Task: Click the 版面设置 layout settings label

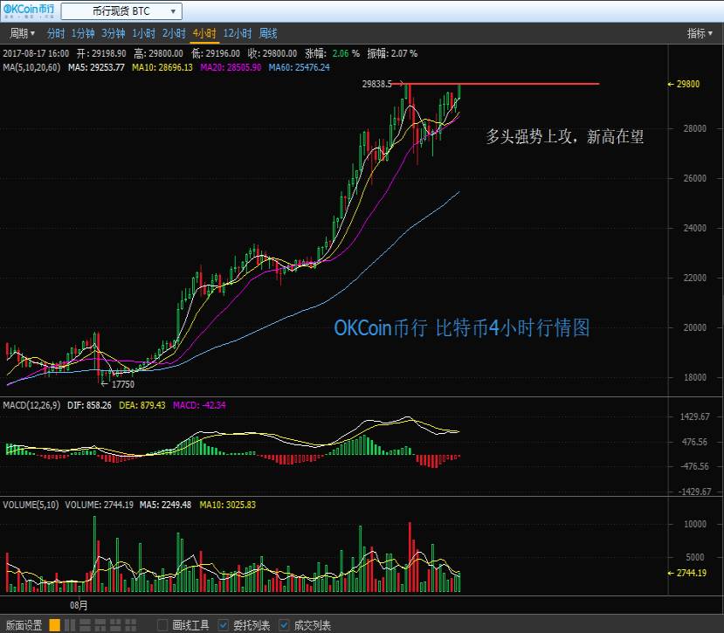Action: 24,625
